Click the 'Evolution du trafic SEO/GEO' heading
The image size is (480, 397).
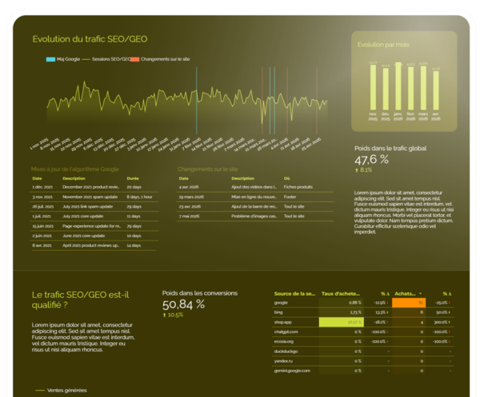[90, 39]
